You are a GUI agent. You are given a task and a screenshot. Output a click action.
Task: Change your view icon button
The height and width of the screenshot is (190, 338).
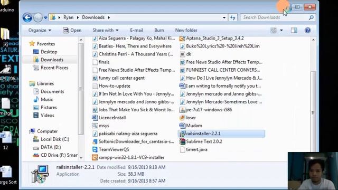click(x=274, y=31)
